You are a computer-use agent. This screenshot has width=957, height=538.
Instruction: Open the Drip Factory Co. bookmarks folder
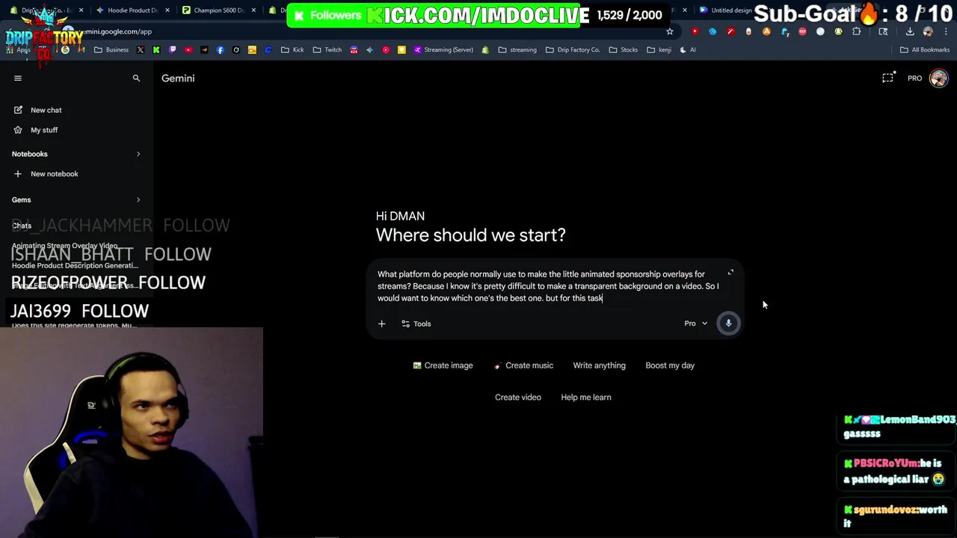click(573, 50)
